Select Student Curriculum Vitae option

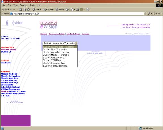point(60,66)
